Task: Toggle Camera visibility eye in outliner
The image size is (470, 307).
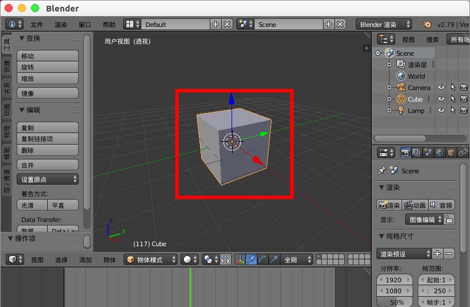Action: point(441,87)
